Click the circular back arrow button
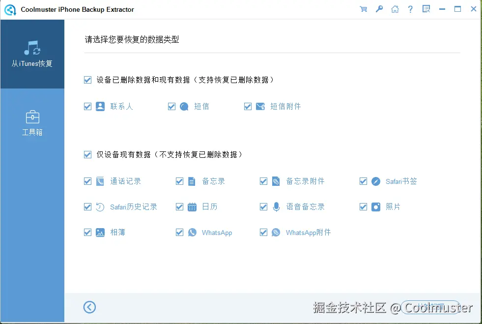 (x=90, y=307)
